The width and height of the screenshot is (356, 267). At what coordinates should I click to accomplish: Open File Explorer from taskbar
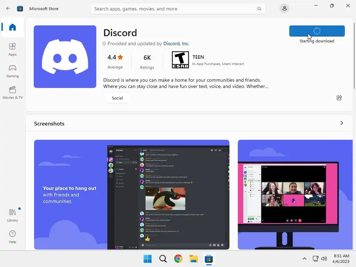(194, 259)
